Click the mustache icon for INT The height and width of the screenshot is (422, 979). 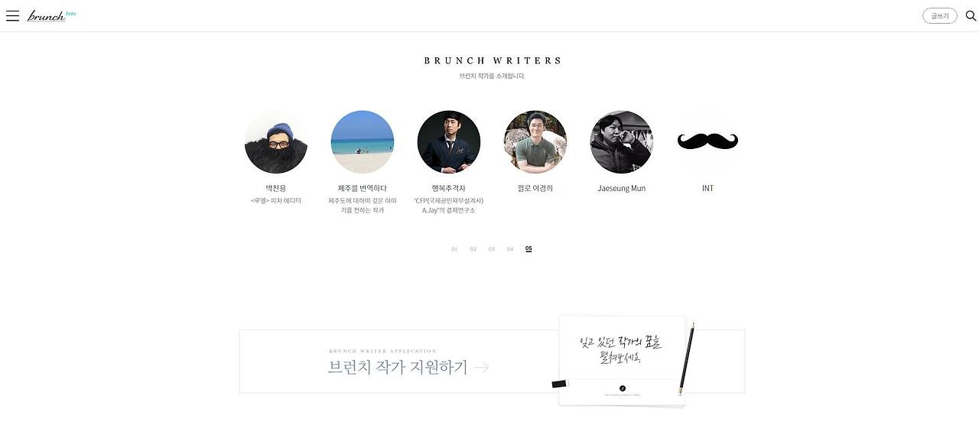(x=708, y=141)
